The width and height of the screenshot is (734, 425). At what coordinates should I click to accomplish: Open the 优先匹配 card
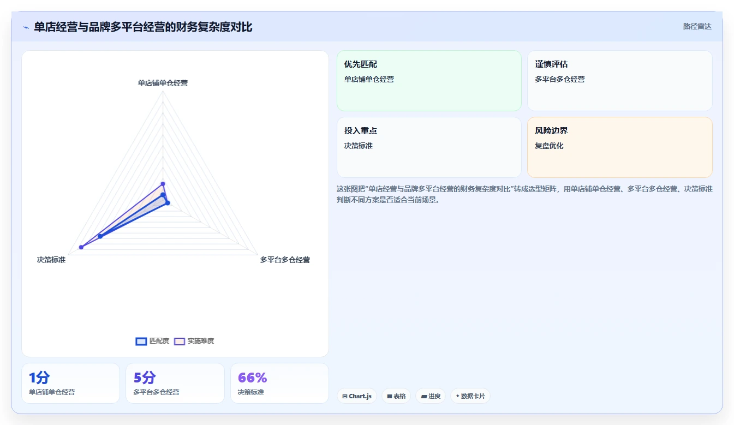tap(429, 81)
